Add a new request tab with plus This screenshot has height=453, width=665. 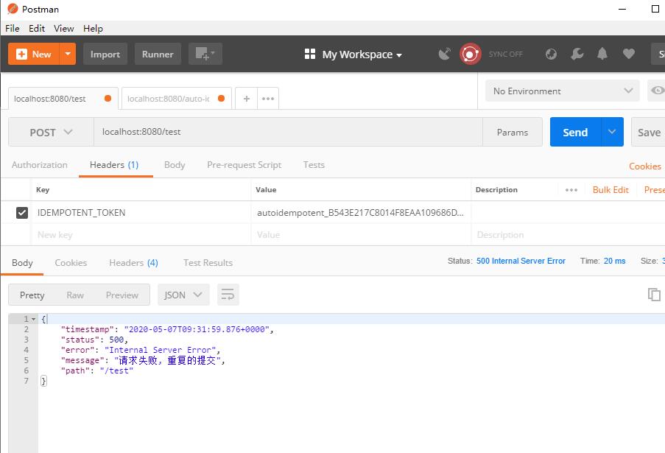click(x=247, y=99)
